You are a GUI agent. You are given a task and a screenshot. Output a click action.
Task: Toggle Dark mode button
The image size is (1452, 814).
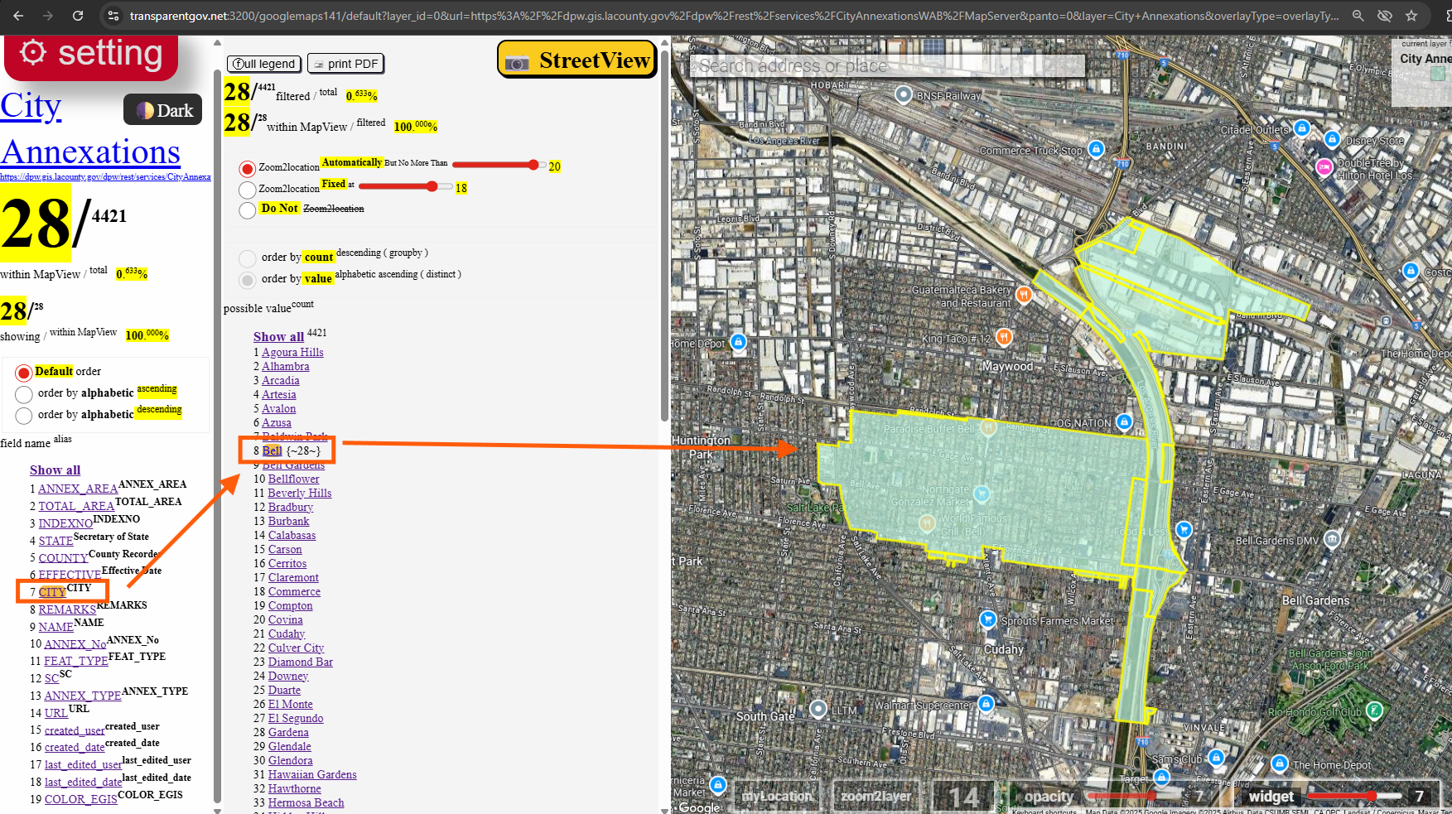tap(163, 110)
